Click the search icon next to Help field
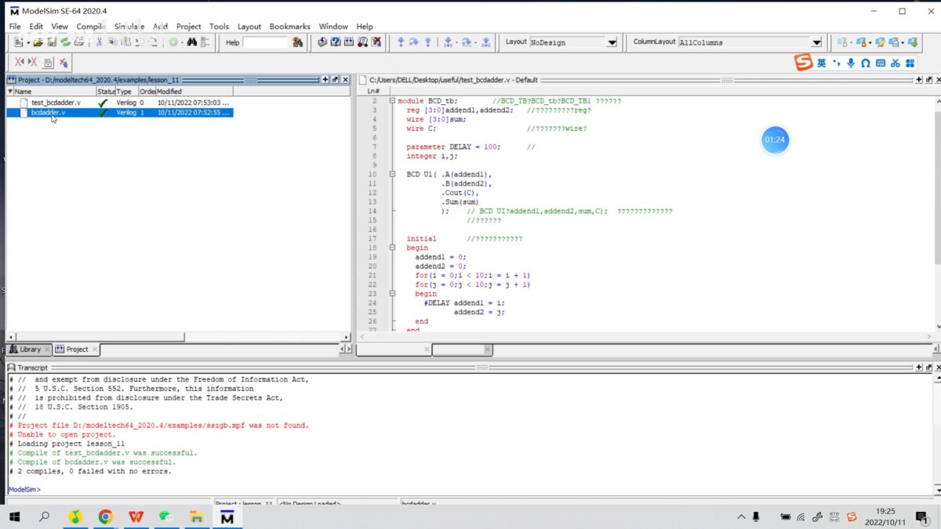The image size is (941, 529). 298,42
